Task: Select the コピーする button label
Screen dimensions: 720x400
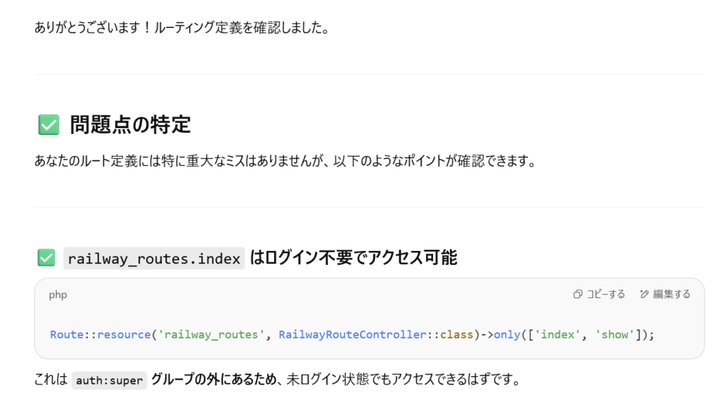Action: [x=605, y=295]
